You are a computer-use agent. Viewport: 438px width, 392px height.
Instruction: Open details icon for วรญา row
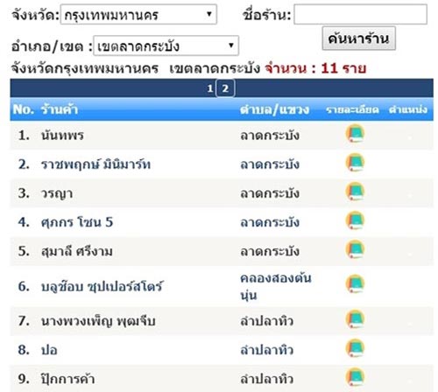[355, 192]
